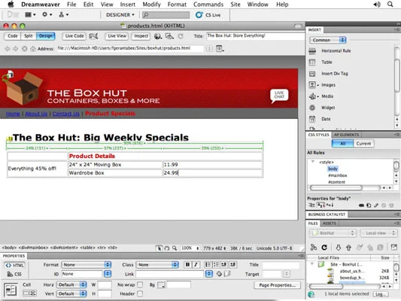Viewport: 401px width, 301px height.
Task: Click the Text Outdent icon
Action: 224,264
